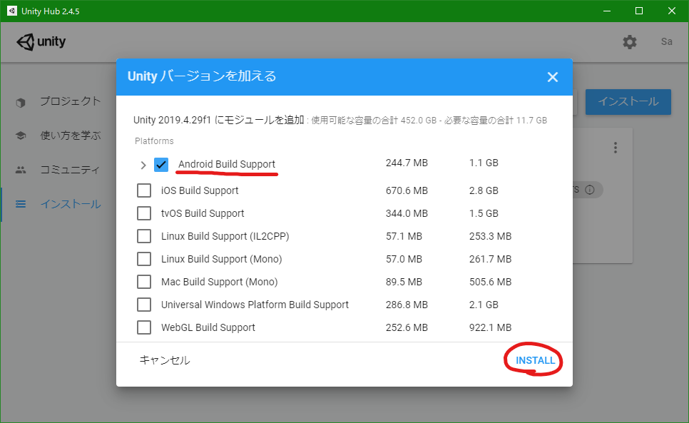Click the iOS Build Support label
The image size is (689, 423).
click(200, 190)
